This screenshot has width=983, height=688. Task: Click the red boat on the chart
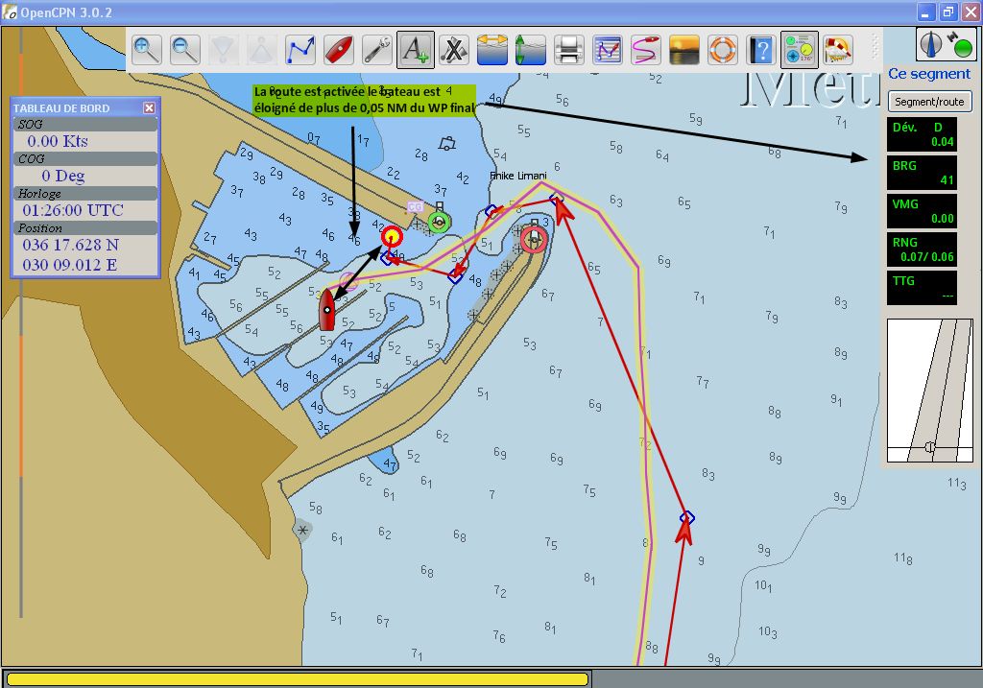tap(327, 310)
